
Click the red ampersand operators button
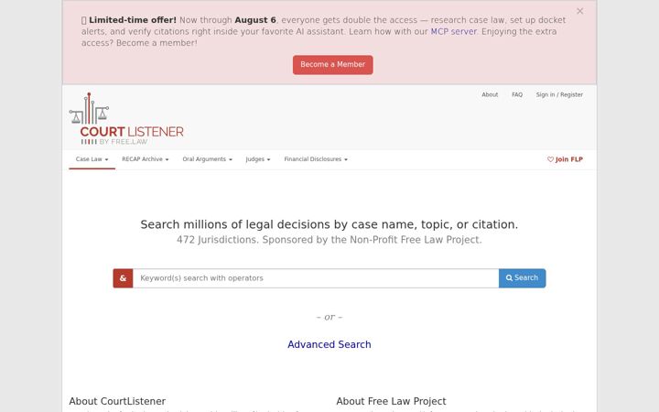coord(123,278)
